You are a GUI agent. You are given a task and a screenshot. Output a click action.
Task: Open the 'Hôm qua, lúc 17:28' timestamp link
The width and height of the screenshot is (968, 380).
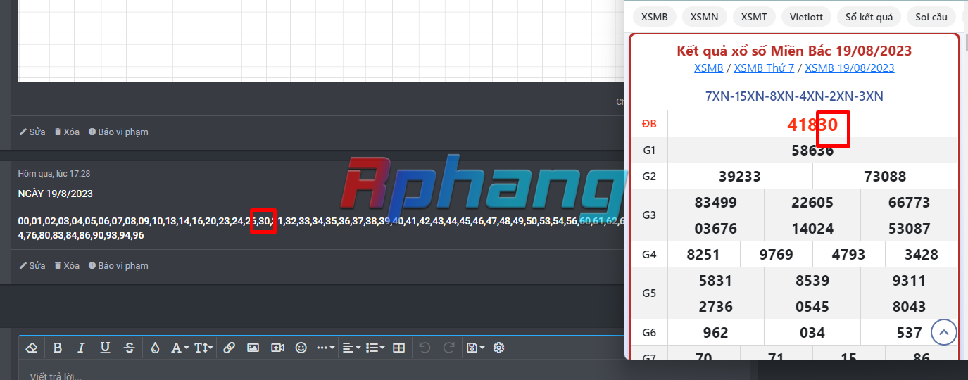[x=54, y=173]
